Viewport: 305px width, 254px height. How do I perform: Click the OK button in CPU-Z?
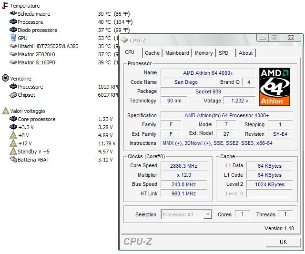(283, 242)
